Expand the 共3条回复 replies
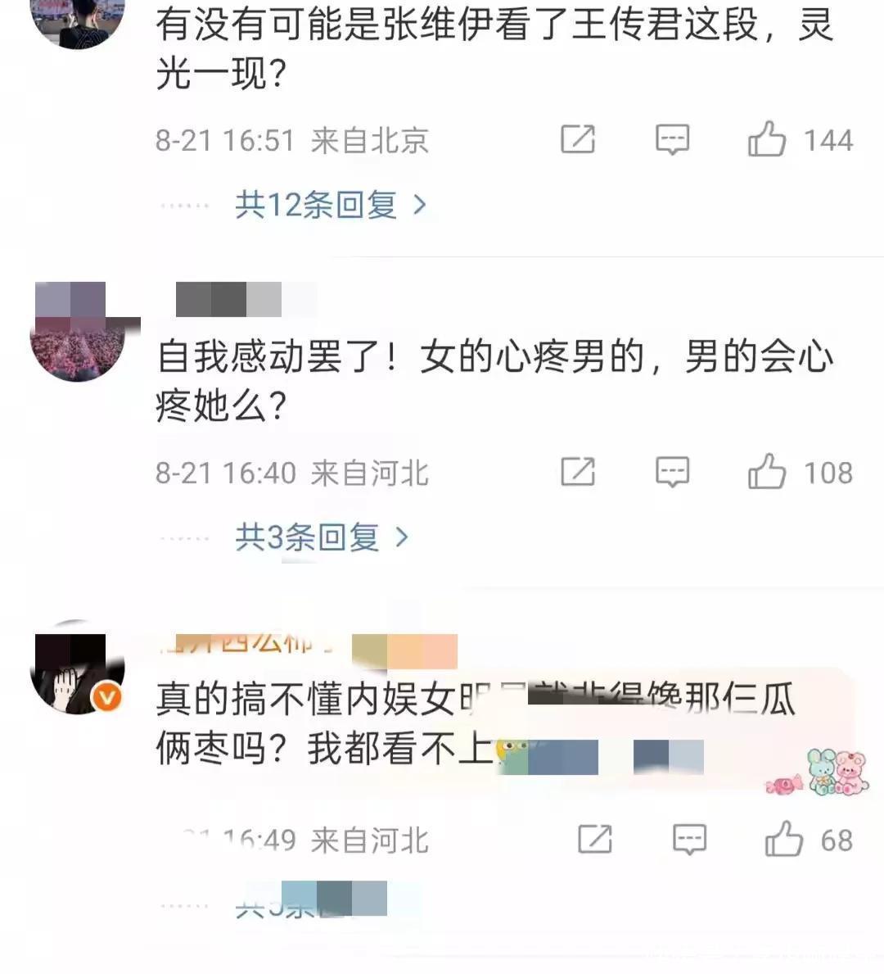 322,537
